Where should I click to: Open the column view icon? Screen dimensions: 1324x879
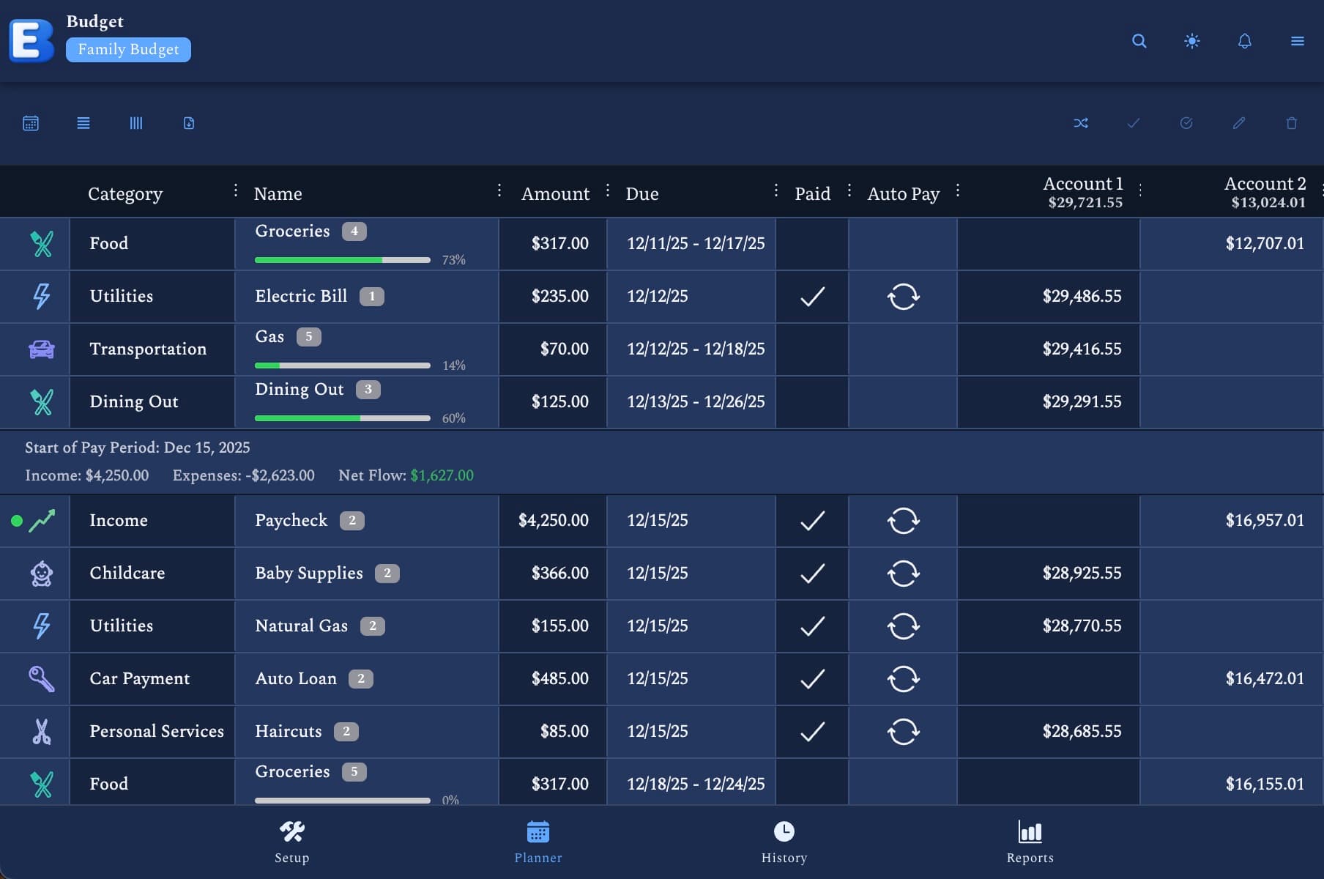coord(136,123)
